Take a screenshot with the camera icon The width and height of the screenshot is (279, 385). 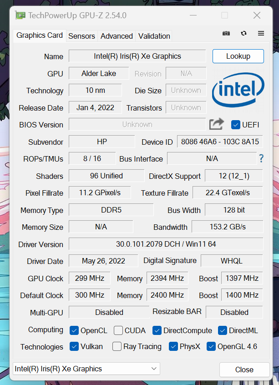226,33
